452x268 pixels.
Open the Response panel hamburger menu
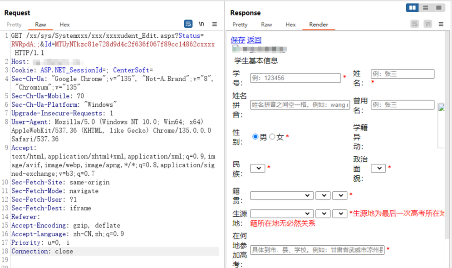click(x=441, y=24)
